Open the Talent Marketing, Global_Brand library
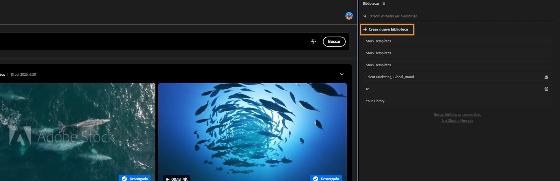 click(x=457, y=77)
